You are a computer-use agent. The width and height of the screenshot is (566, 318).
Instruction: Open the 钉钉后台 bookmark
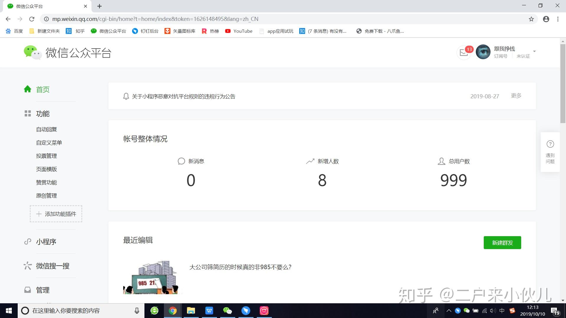tap(145, 31)
